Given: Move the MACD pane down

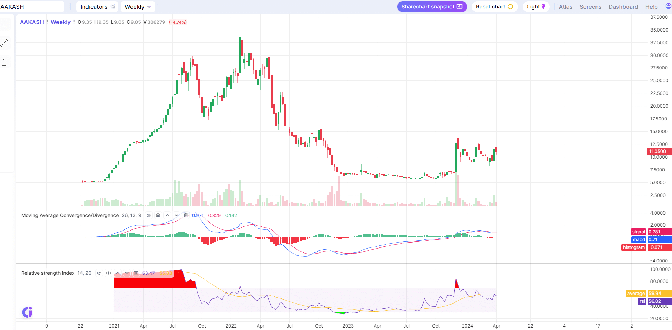Looking at the screenshot, I should tap(177, 215).
